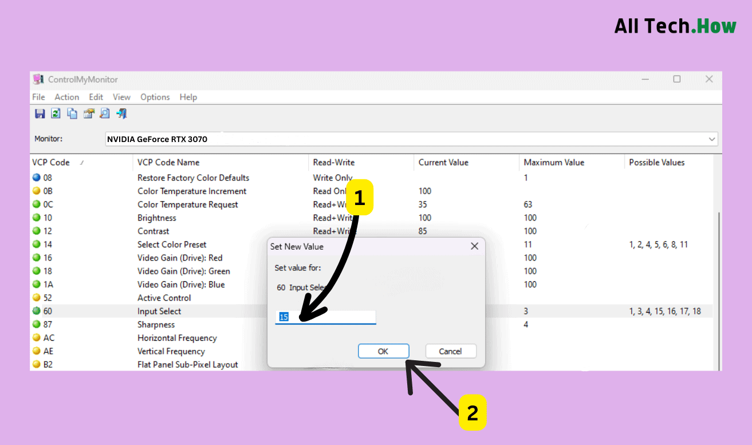The height and width of the screenshot is (445, 752).
Task: Open Properties via the toolbar icon
Action: pyautogui.click(x=89, y=113)
